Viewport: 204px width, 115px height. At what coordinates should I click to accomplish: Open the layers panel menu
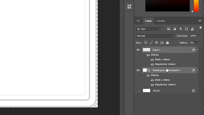tap(200, 21)
